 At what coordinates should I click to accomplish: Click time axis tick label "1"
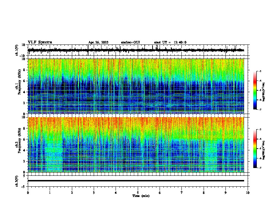50,192
